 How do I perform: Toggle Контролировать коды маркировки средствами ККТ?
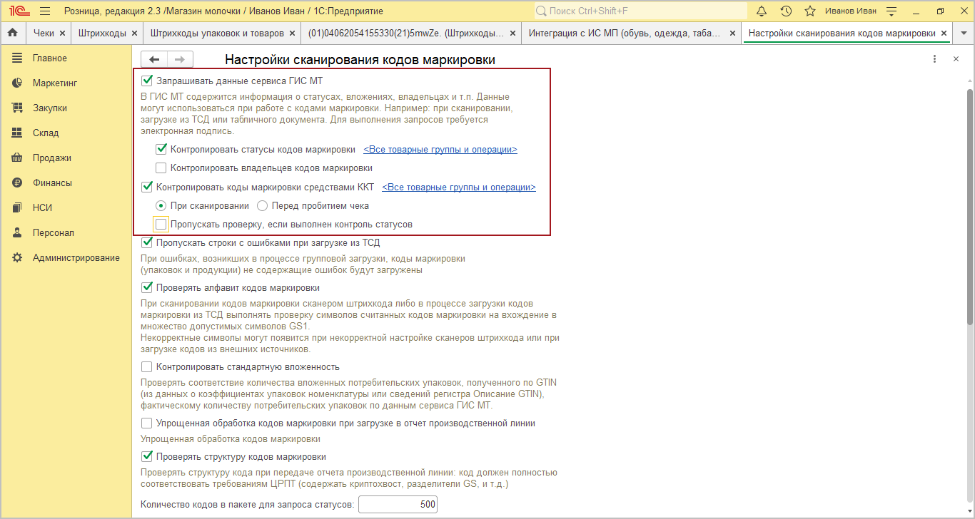pyautogui.click(x=148, y=187)
